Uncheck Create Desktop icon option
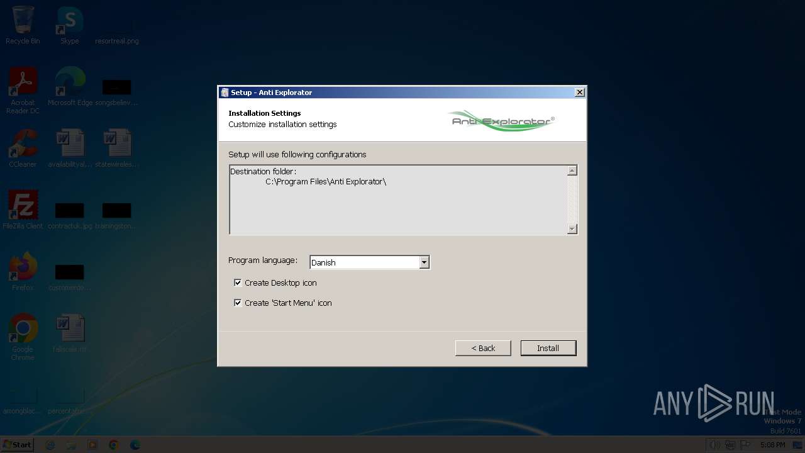This screenshot has width=805, height=453. coord(238,282)
